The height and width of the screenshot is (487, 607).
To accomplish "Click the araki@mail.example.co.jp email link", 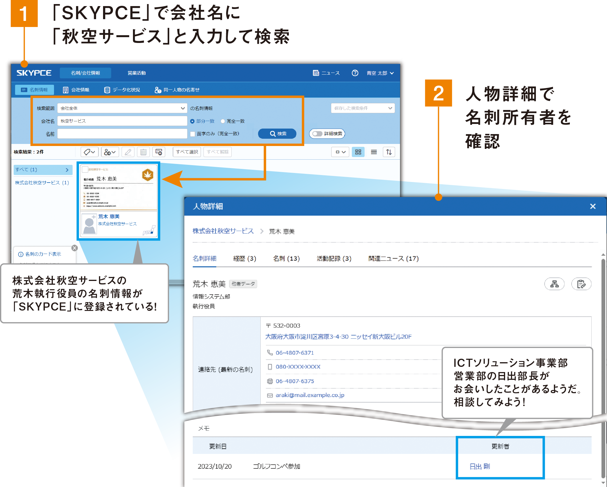I will point(310,395).
